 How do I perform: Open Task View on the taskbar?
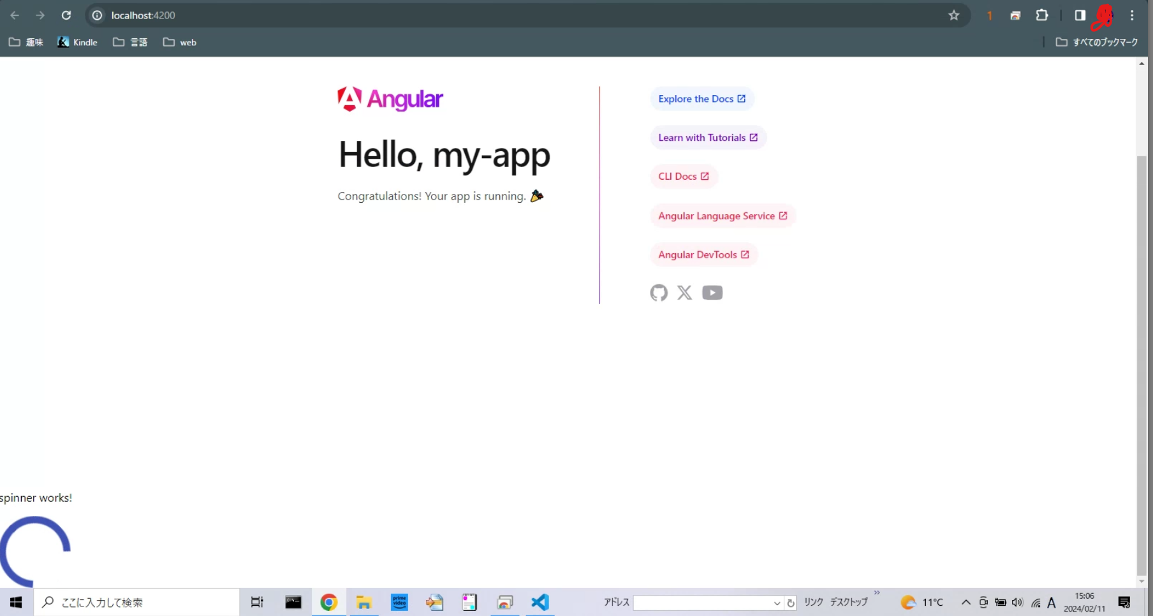click(x=257, y=603)
